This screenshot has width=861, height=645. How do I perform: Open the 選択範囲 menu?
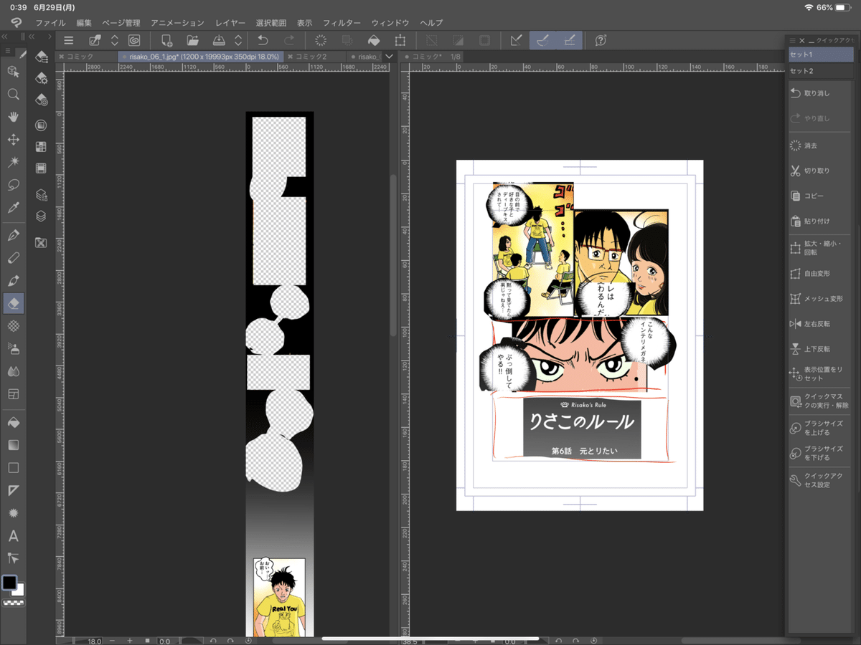click(270, 23)
